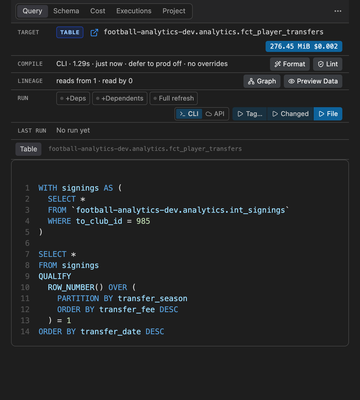Click the Format button
This screenshot has width=360, height=400.
click(x=290, y=64)
